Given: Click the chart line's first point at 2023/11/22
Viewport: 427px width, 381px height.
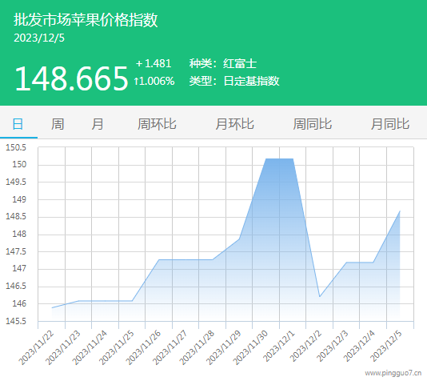Looking at the screenshot, I should point(52,307).
